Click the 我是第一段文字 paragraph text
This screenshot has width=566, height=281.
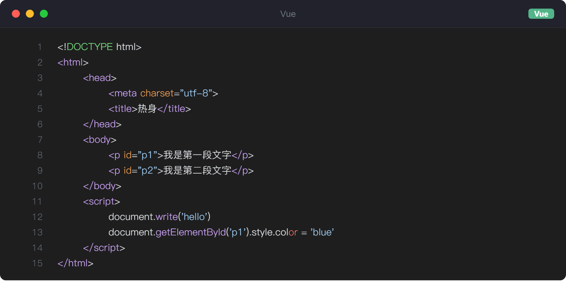pyautogui.click(x=197, y=155)
